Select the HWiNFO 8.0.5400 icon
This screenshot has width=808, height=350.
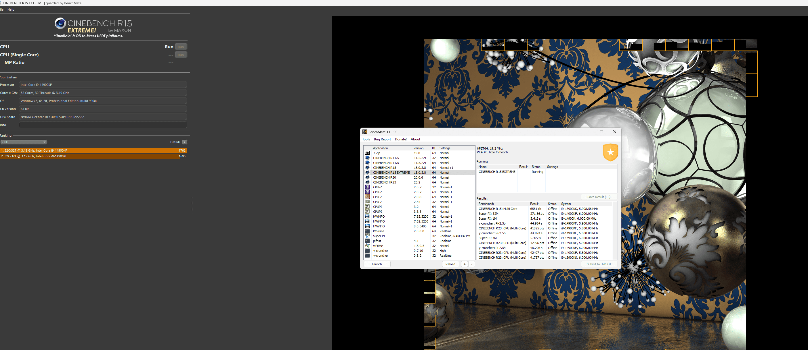click(x=367, y=226)
